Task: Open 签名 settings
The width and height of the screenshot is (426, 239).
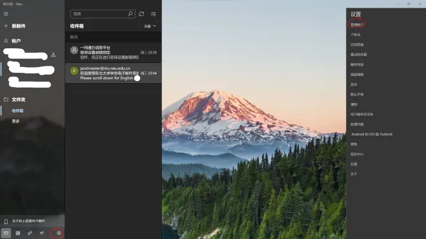Action: tap(354, 84)
